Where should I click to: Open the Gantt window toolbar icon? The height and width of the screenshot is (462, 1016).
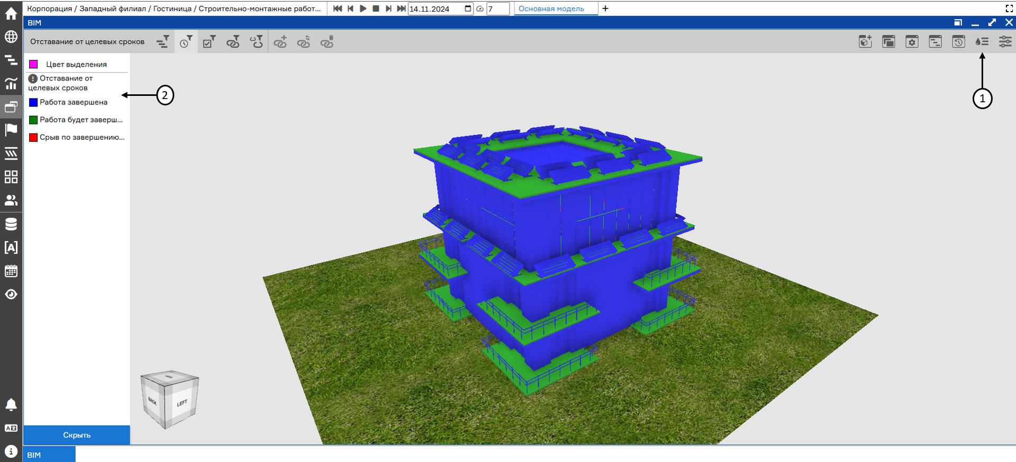(935, 42)
